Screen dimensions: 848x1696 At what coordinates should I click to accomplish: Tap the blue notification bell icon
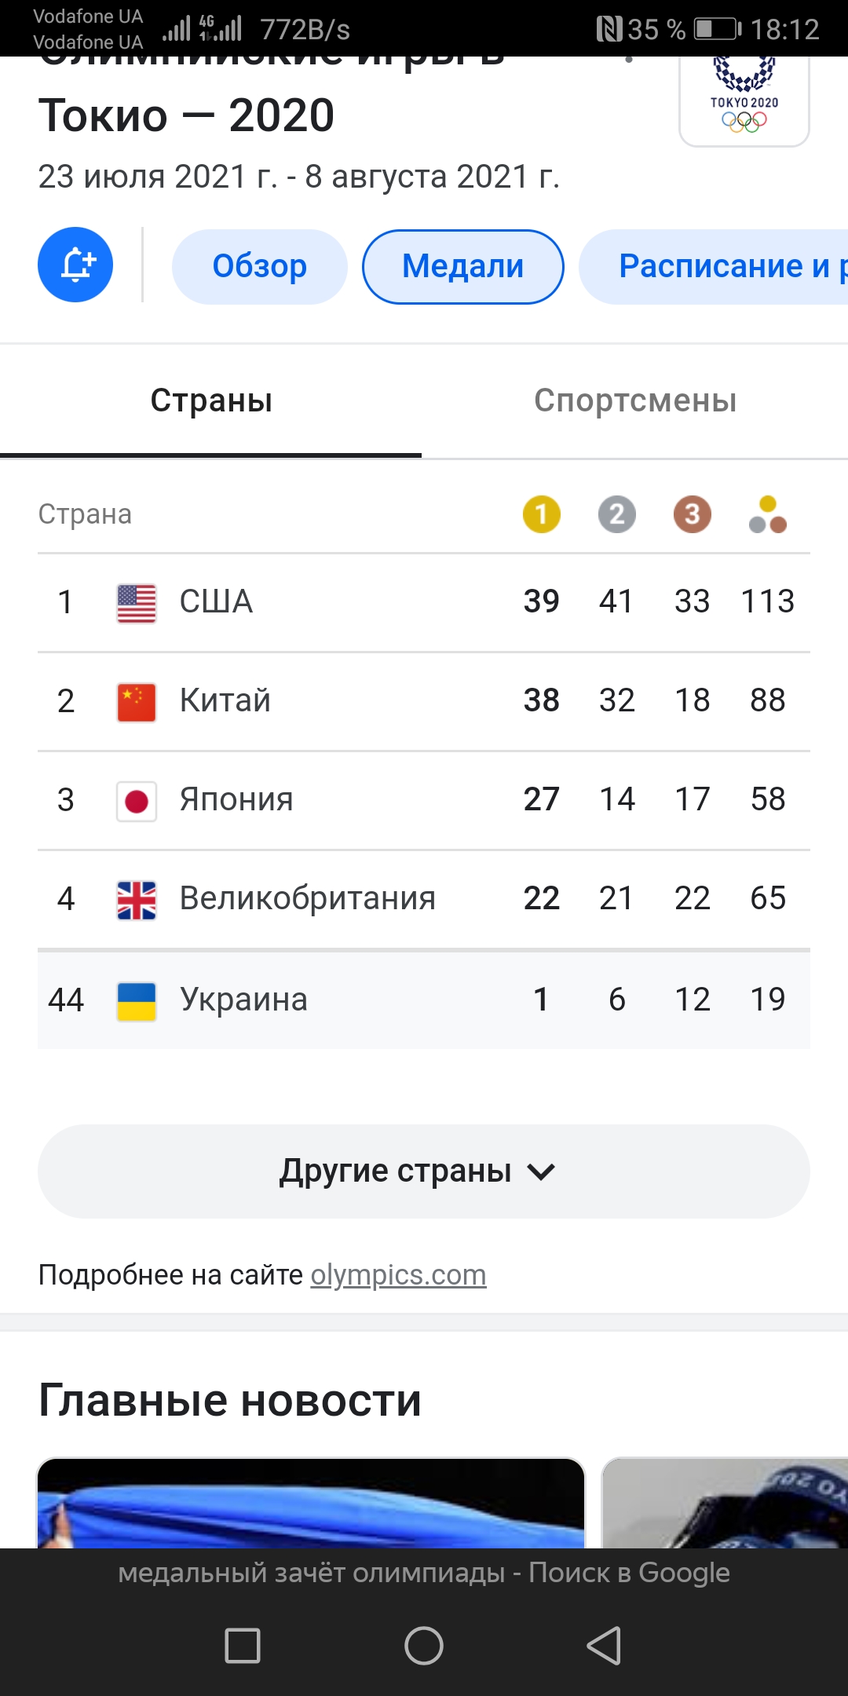(75, 265)
